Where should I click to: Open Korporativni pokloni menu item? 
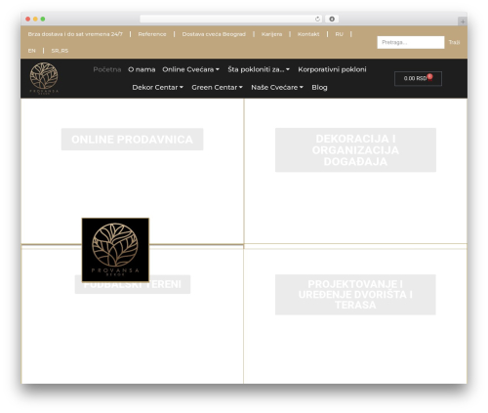point(332,69)
